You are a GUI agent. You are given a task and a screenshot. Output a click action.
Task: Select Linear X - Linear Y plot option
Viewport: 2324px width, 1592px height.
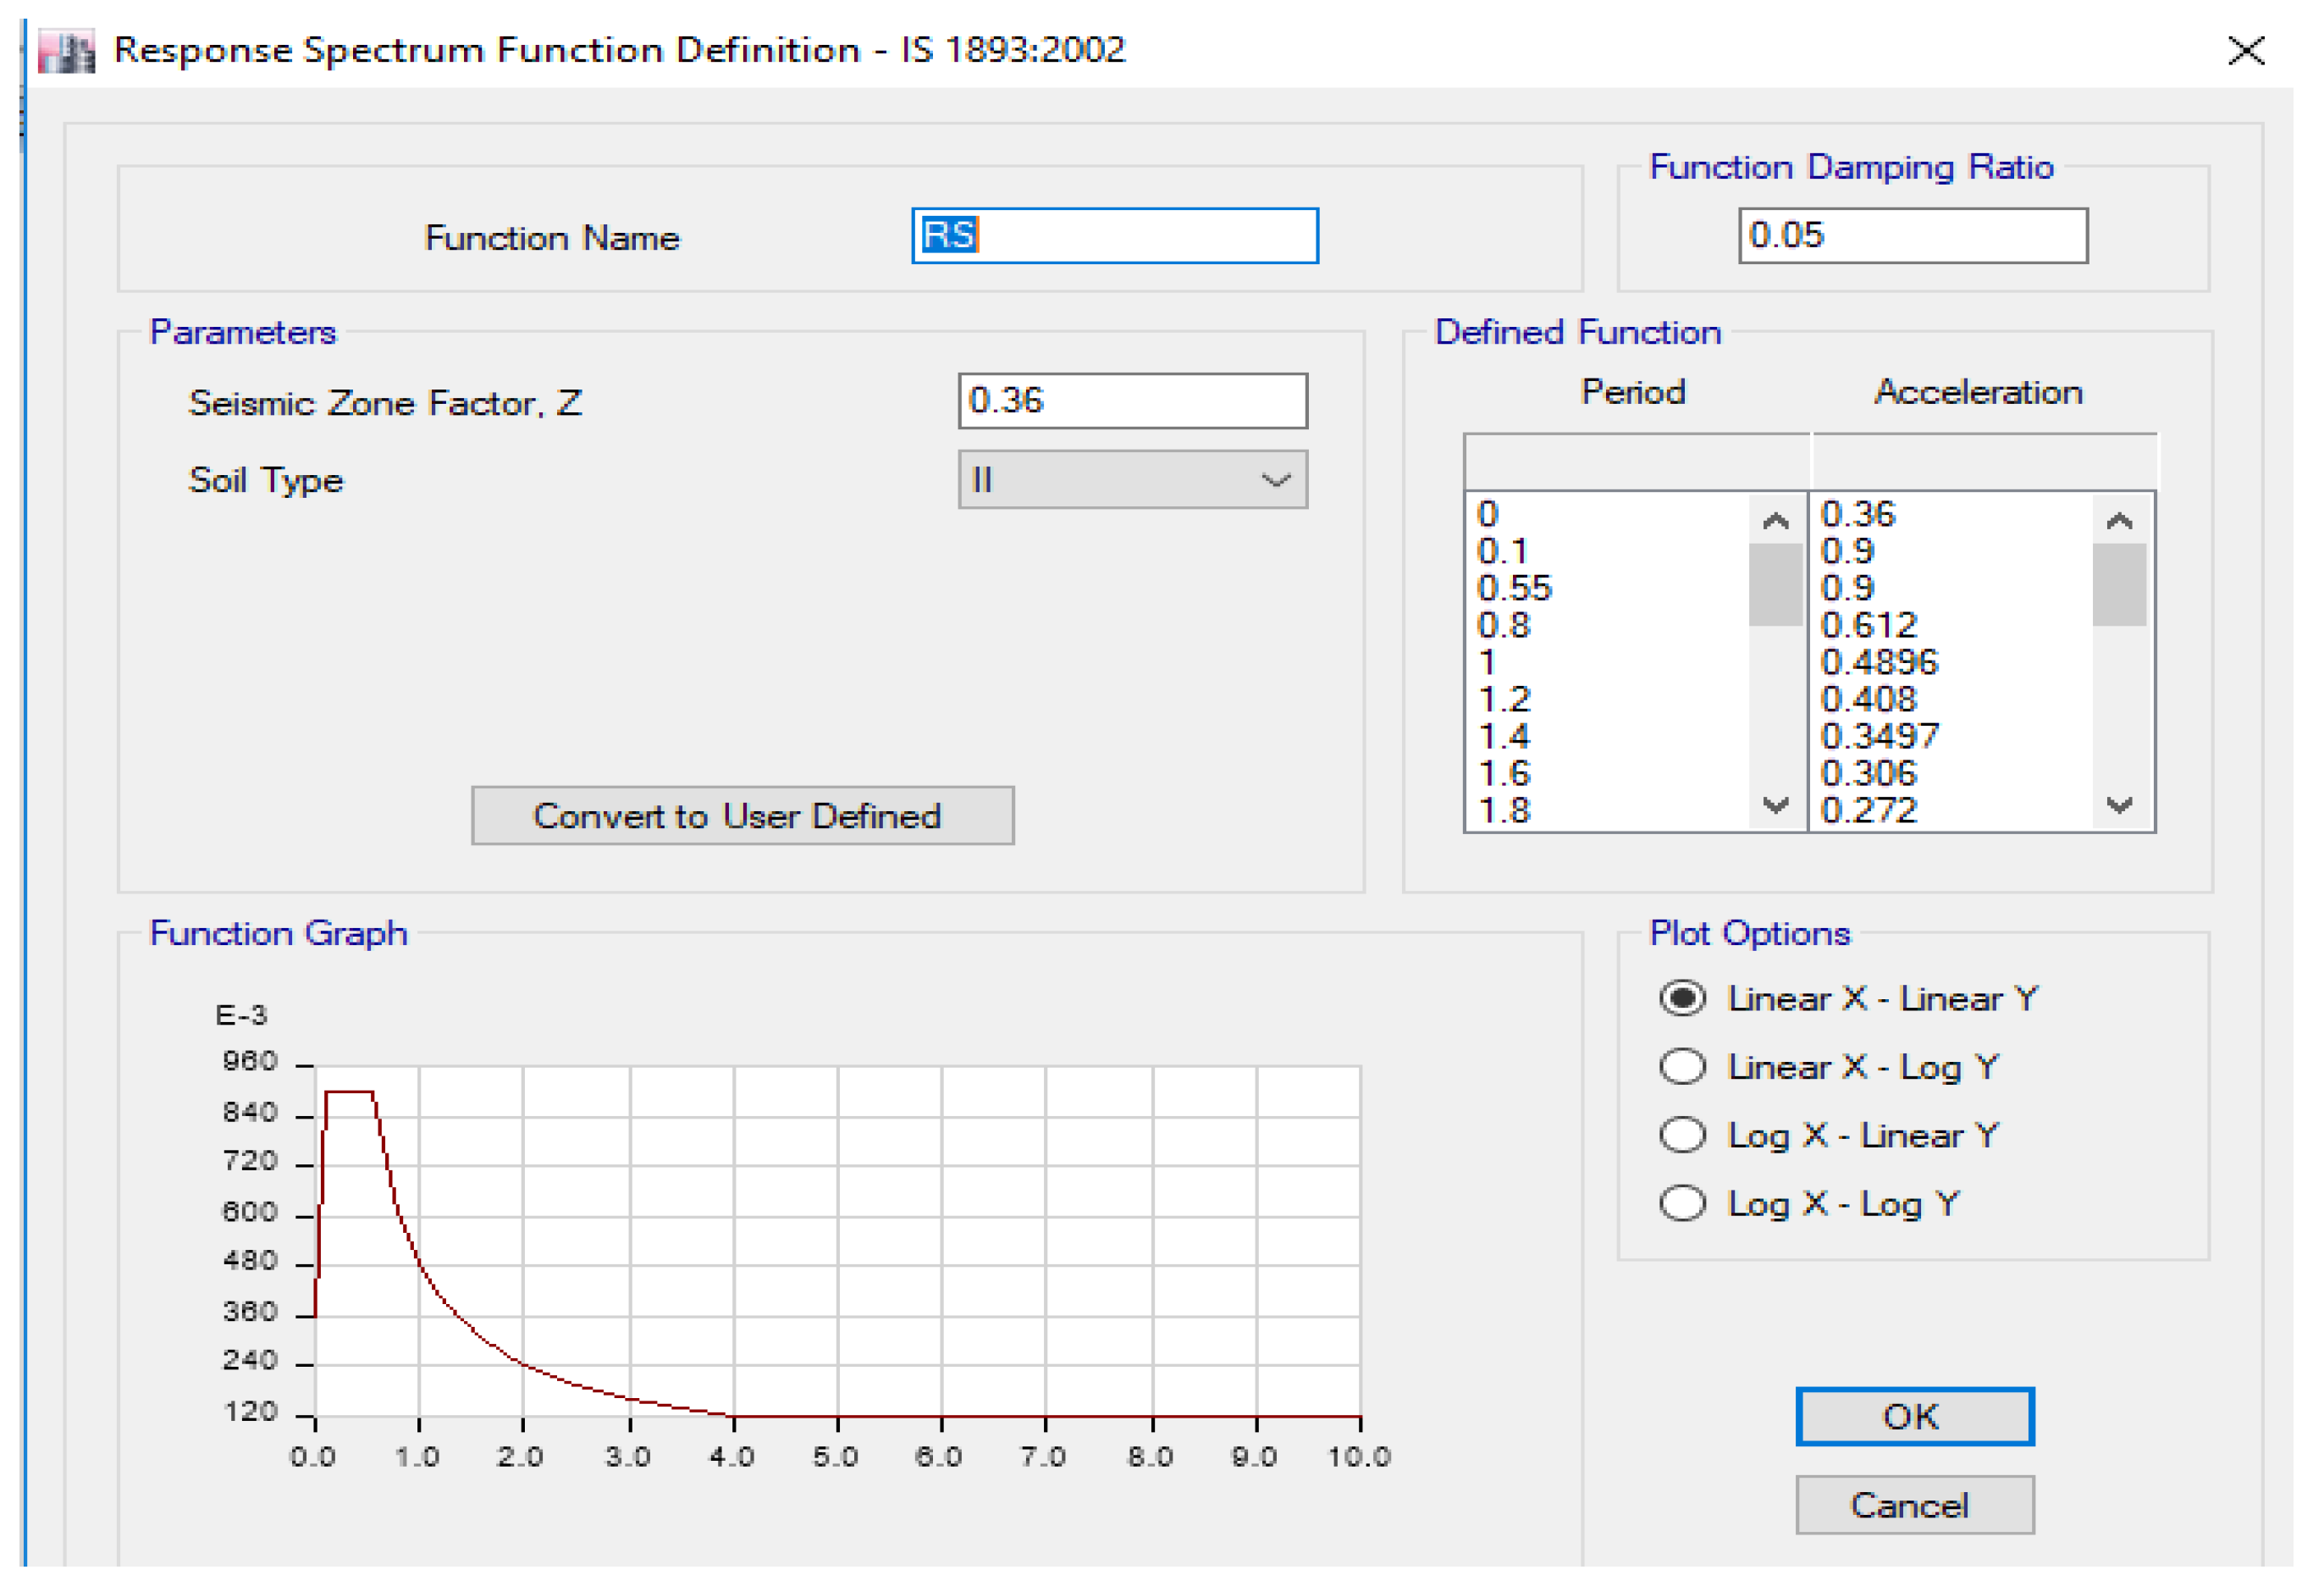tap(1683, 998)
